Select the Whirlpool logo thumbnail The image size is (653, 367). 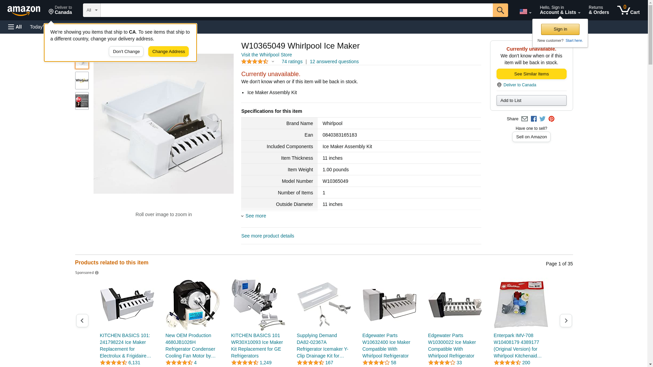(x=82, y=81)
